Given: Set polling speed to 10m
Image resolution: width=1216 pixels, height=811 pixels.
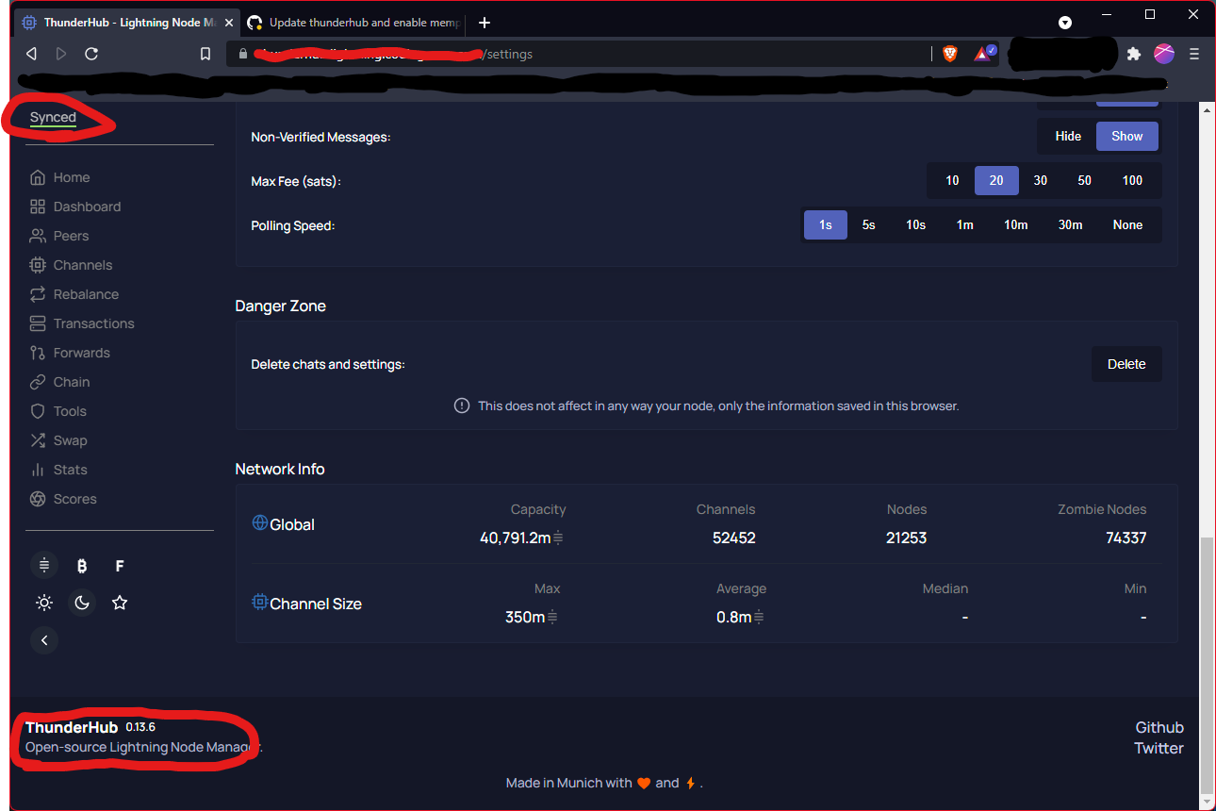Looking at the screenshot, I should [1016, 224].
